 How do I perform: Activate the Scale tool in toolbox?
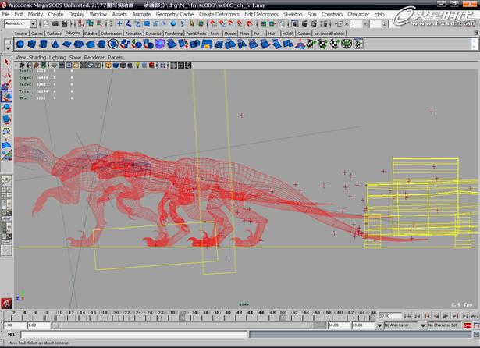click(6, 119)
